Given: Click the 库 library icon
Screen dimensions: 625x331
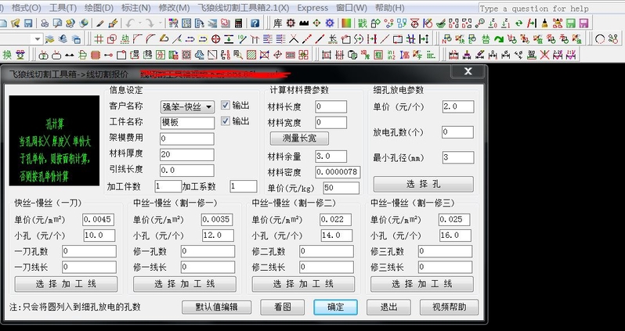Looking at the screenshot, I should point(278,23).
